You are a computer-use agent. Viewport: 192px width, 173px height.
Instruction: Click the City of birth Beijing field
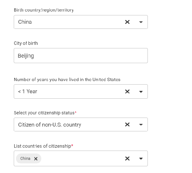coord(81,55)
